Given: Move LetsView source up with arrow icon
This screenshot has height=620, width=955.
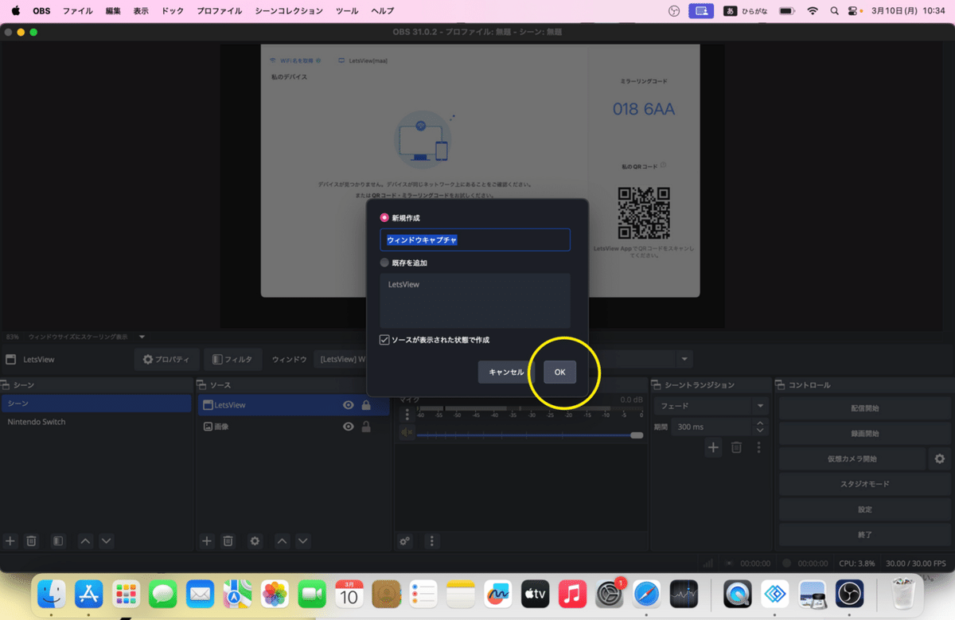Looking at the screenshot, I should pos(281,541).
